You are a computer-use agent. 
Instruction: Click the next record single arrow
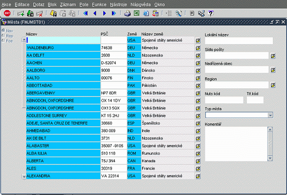click(x=104, y=13)
